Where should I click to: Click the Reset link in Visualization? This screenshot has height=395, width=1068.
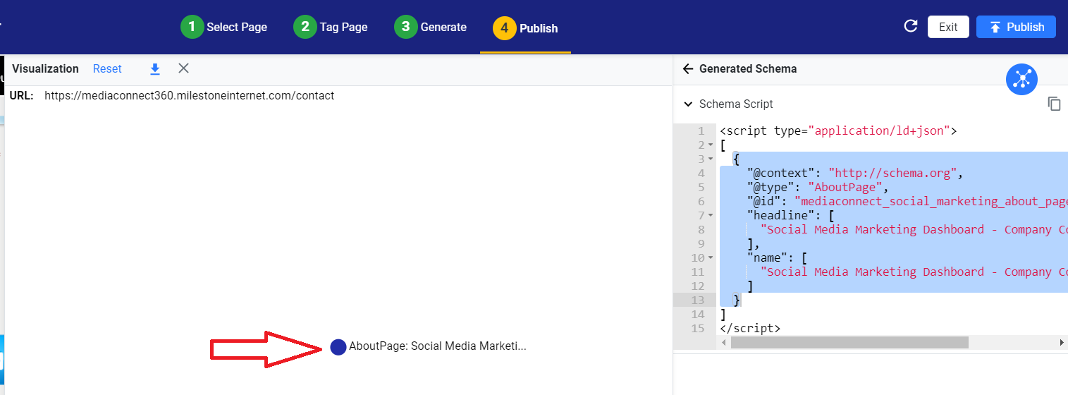tap(107, 68)
